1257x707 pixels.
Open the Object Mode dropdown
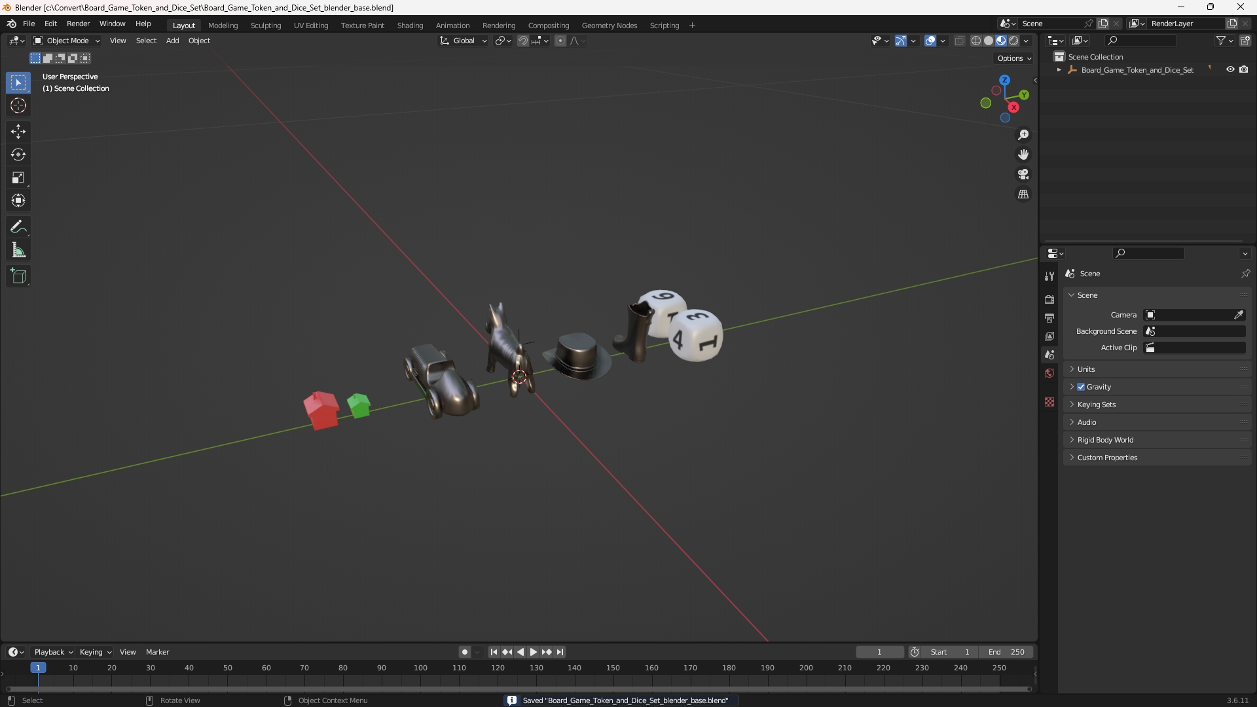click(x=67, y=41)
